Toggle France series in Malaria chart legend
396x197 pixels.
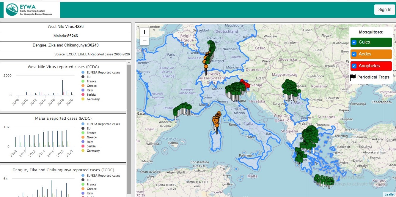[89, 133]
